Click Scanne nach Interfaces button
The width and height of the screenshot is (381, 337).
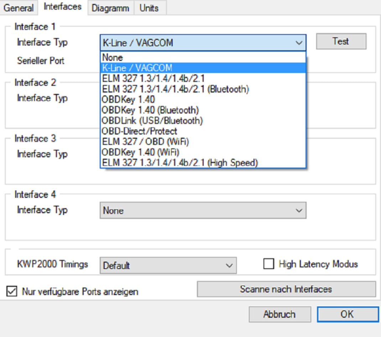coord(286,289)
